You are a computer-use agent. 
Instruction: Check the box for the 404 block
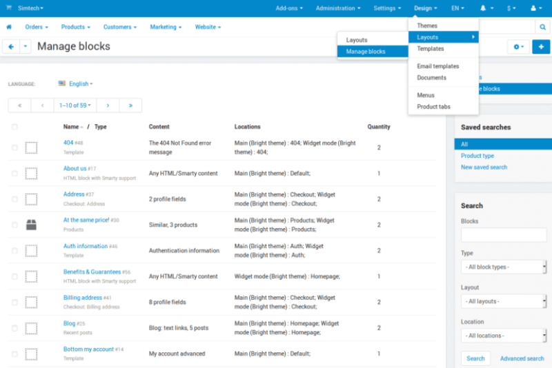pyautogui.click(x=15, y=147)
